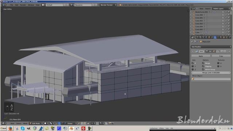Open the Visible Layers outliner filter dropdown

pyautogui.click(x=221, y=9)
